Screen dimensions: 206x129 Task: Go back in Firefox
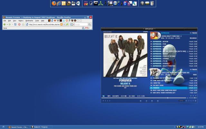tap(4, 25)
